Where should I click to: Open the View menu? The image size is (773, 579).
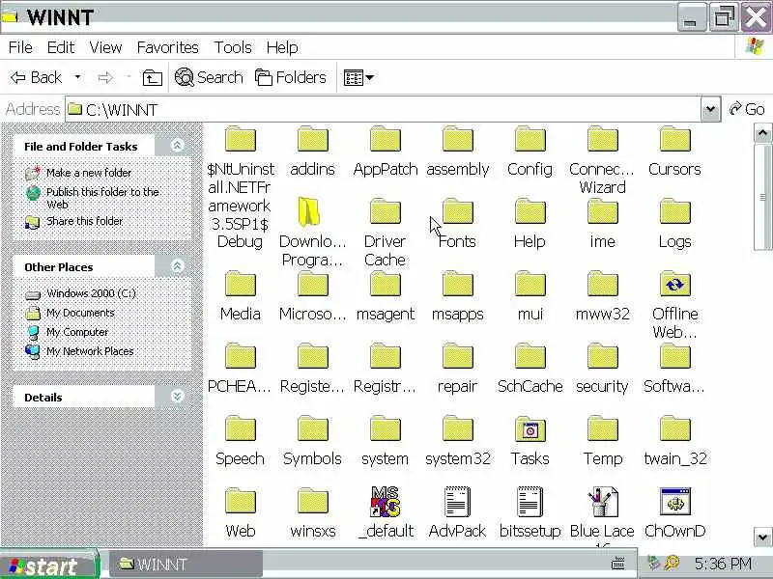pos(105,47)
